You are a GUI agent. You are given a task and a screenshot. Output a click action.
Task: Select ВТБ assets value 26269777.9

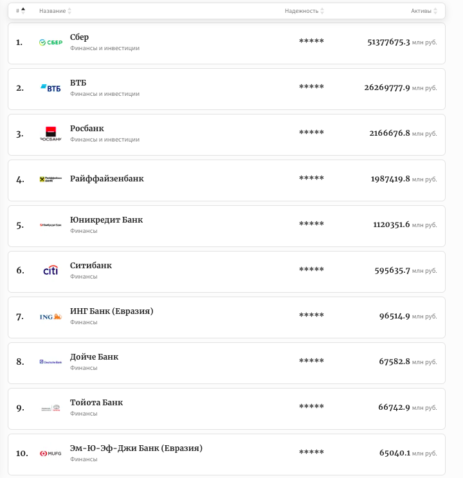tap(386, 87)
